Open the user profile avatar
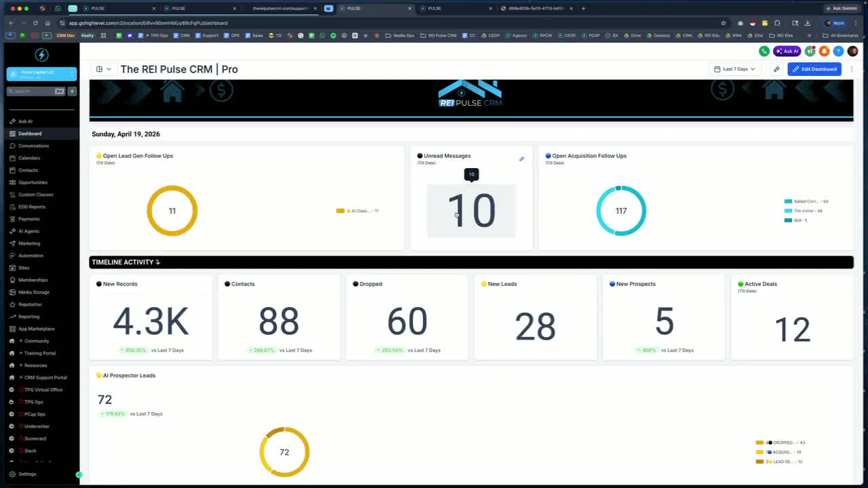 852,51
